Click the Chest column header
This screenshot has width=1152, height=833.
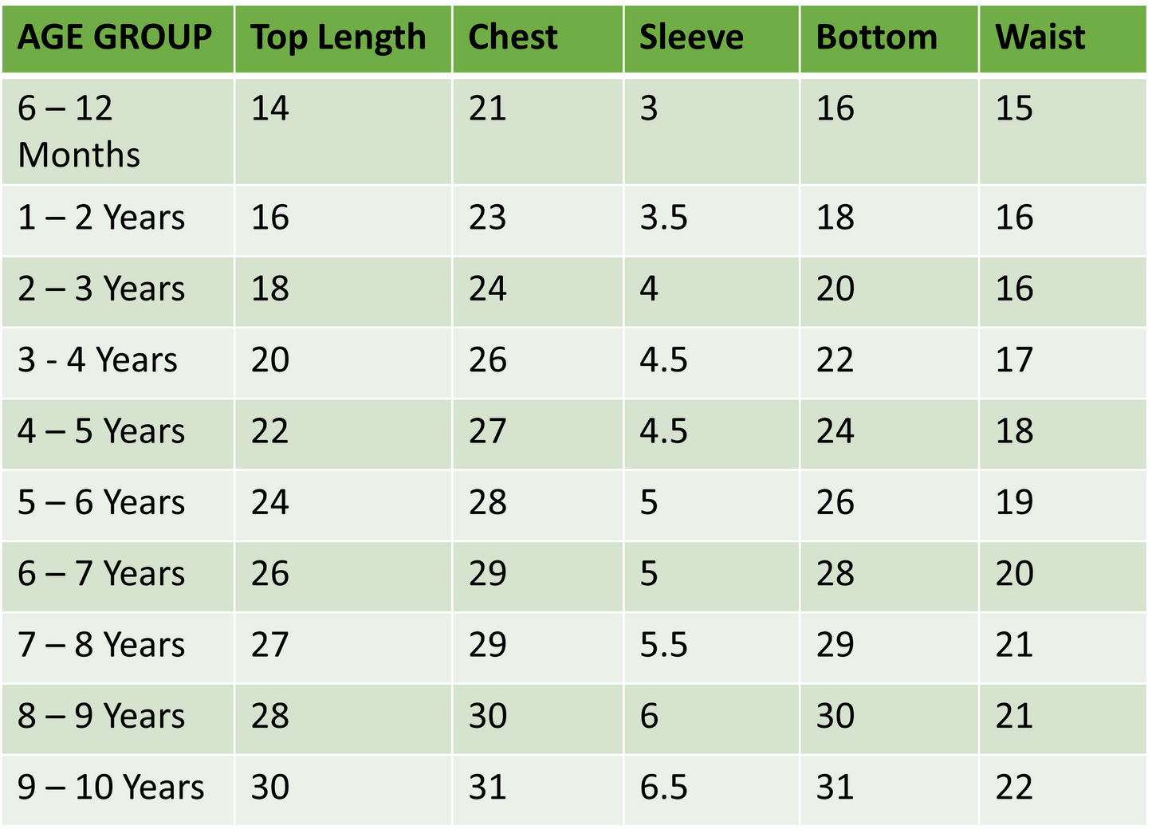(513, 37)
